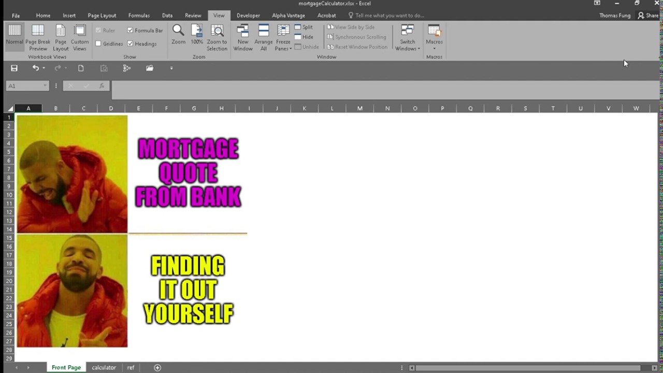Open the Name Box dropdown arrow
The width and height of the screenshot is (663, 373).
coord(45,85)
